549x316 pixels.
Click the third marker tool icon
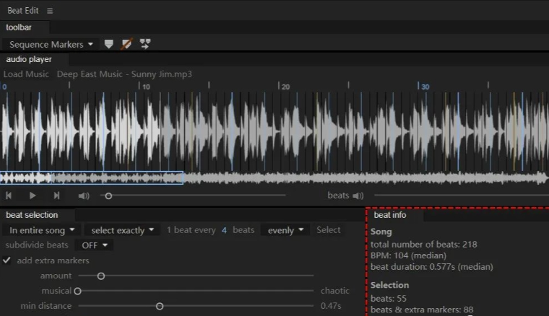pyautogui.click(x=145, y=44)
